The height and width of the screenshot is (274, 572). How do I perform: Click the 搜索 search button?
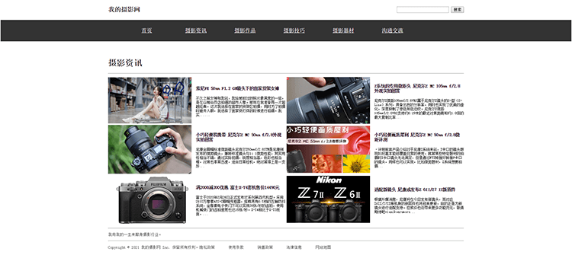(458, 10)
